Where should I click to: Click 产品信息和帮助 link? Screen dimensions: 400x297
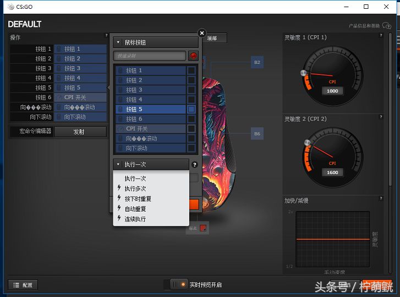364,26
